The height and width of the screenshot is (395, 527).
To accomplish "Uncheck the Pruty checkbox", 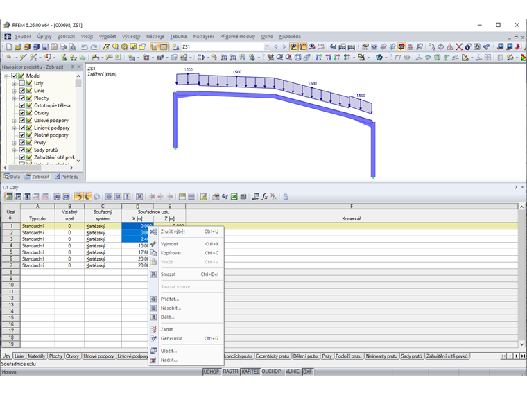I will pos(22,142).
